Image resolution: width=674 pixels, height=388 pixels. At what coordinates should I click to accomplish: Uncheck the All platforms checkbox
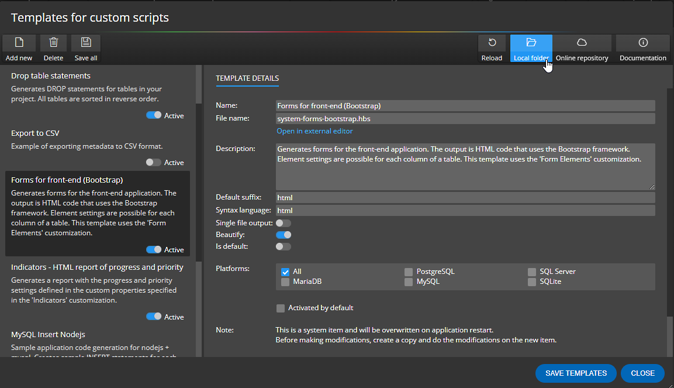point(286,271)
